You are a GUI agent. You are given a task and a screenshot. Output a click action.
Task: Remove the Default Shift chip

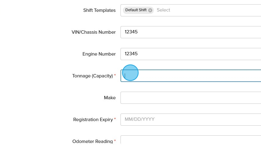pyautogui.click(x=150, y=10)
